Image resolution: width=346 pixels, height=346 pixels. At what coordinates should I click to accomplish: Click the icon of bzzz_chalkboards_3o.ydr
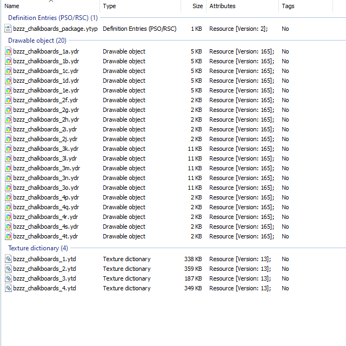pyautogui.click(x=8, y=188)
